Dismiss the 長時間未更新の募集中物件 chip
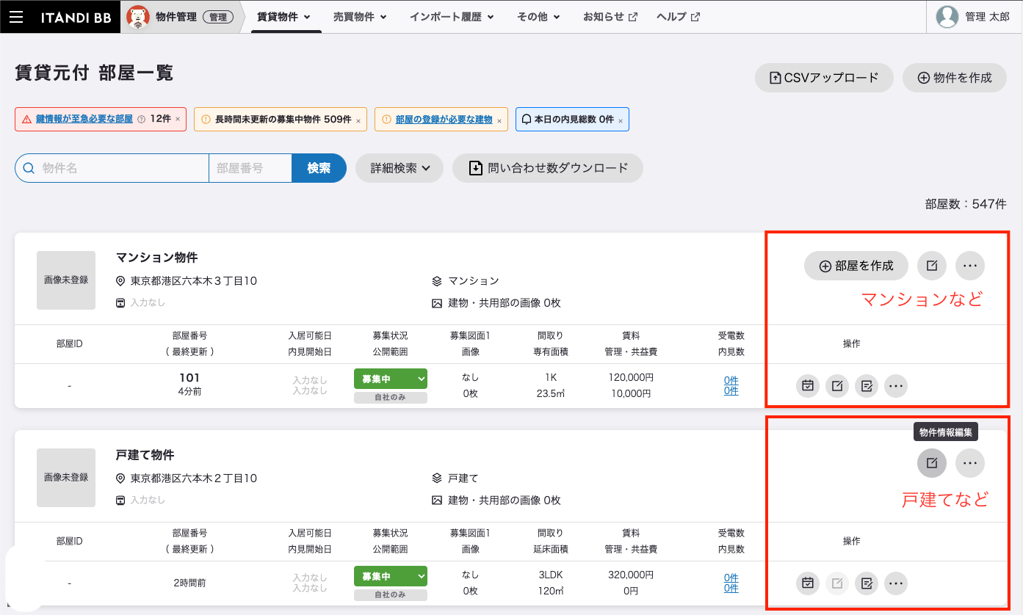 [358, 120]
